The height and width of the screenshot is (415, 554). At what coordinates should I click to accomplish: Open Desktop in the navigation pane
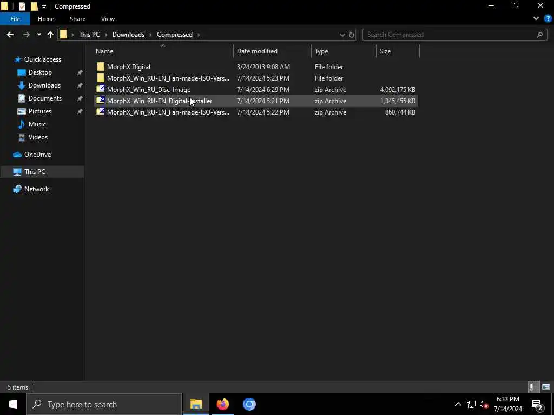40,72
